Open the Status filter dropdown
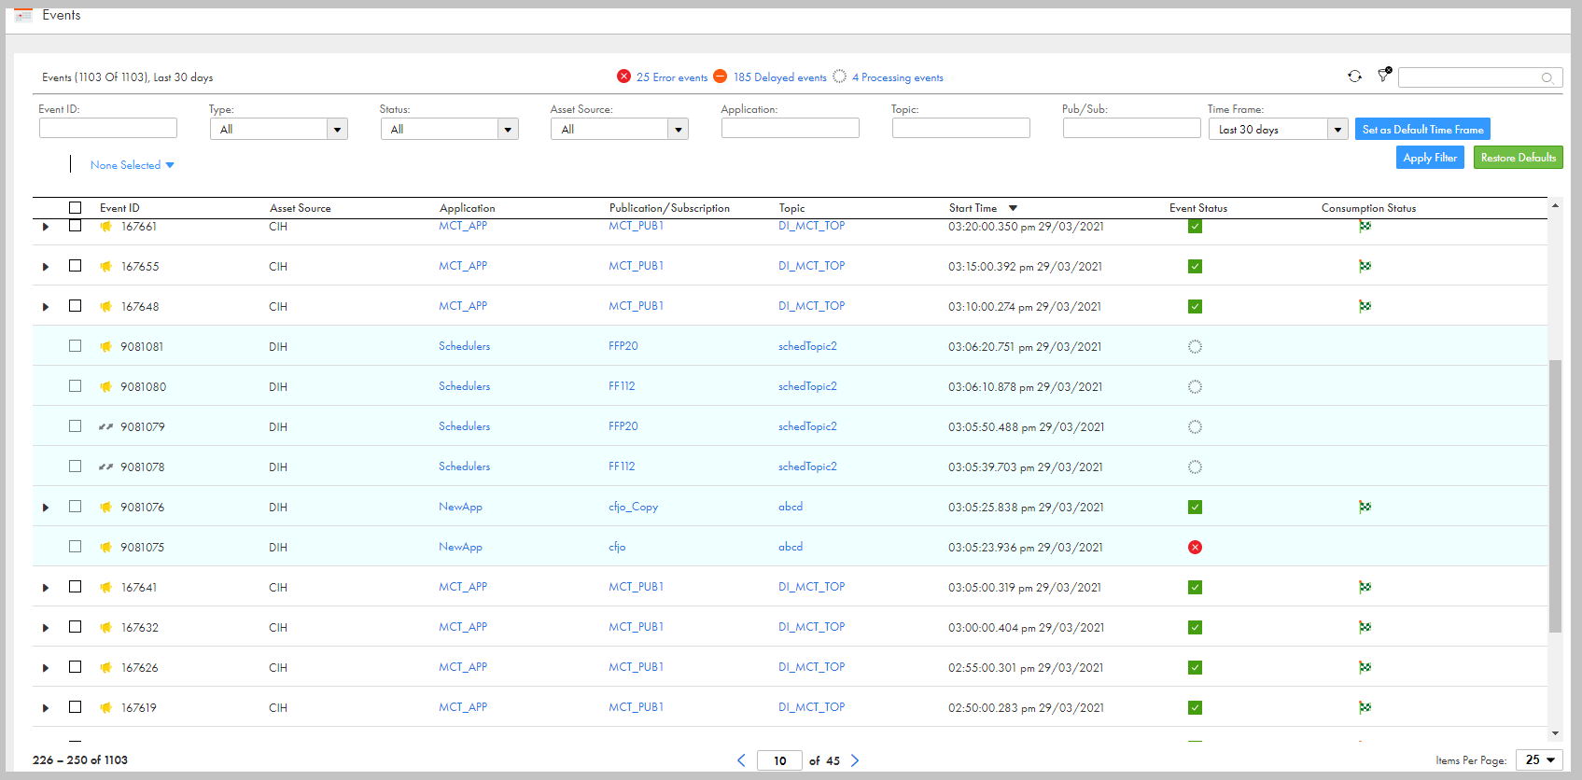This screenshot has width=1582, height=780. pyautogui.click(x=450, y=129)
